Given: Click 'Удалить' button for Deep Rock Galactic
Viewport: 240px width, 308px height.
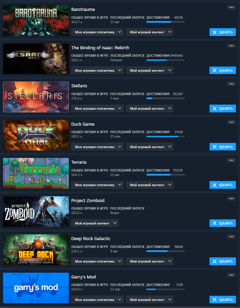Looking at the screenshot, I should click(x=223, y=261).
